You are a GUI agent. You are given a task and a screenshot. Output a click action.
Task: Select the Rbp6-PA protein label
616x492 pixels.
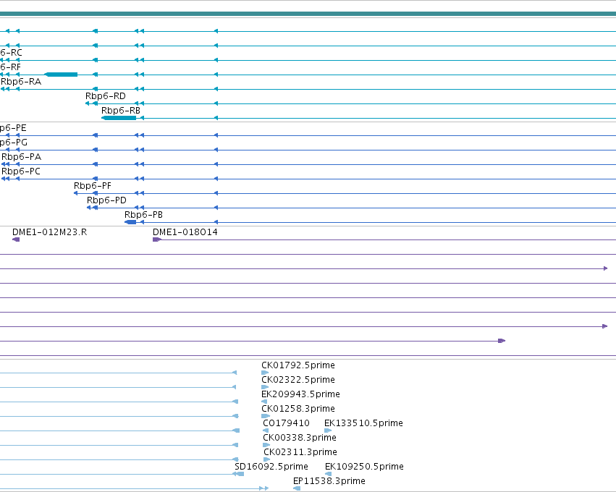21,157
